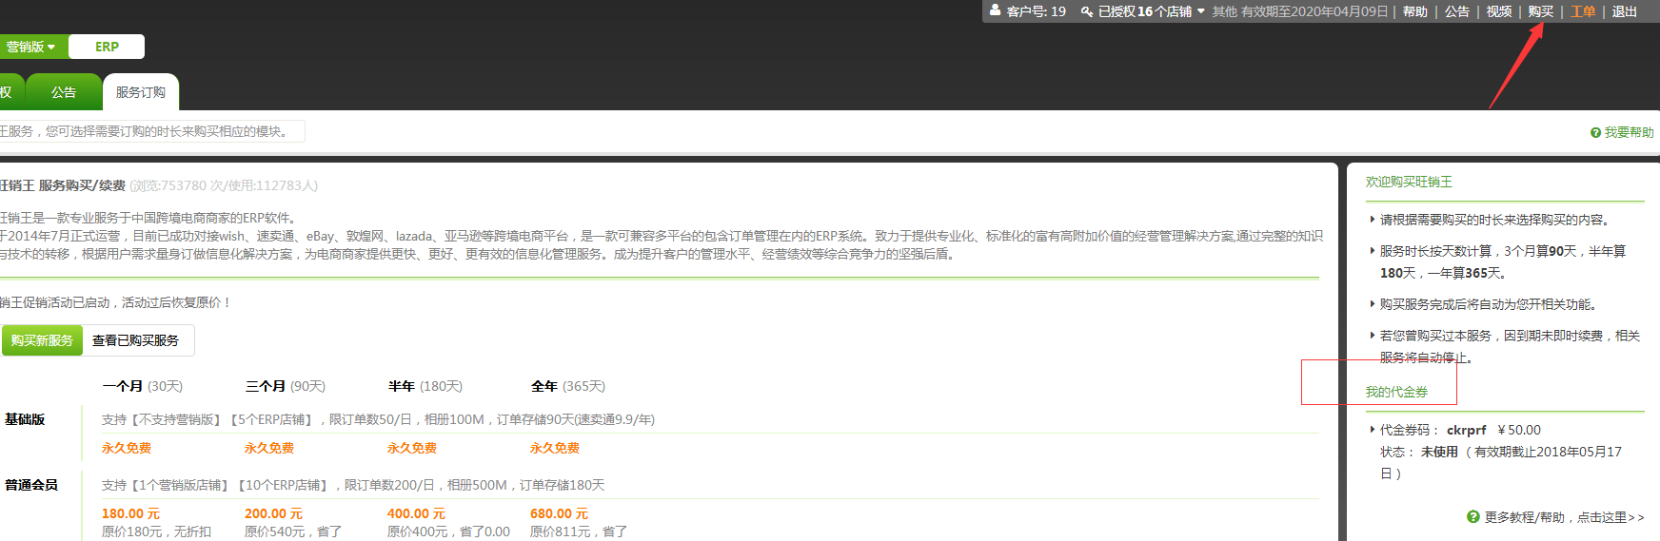Click the 我的代金券 heading
Image resolution: width=1660 pixels, height=541 pixels.
pyautogui.click(x=1396, y=392)
